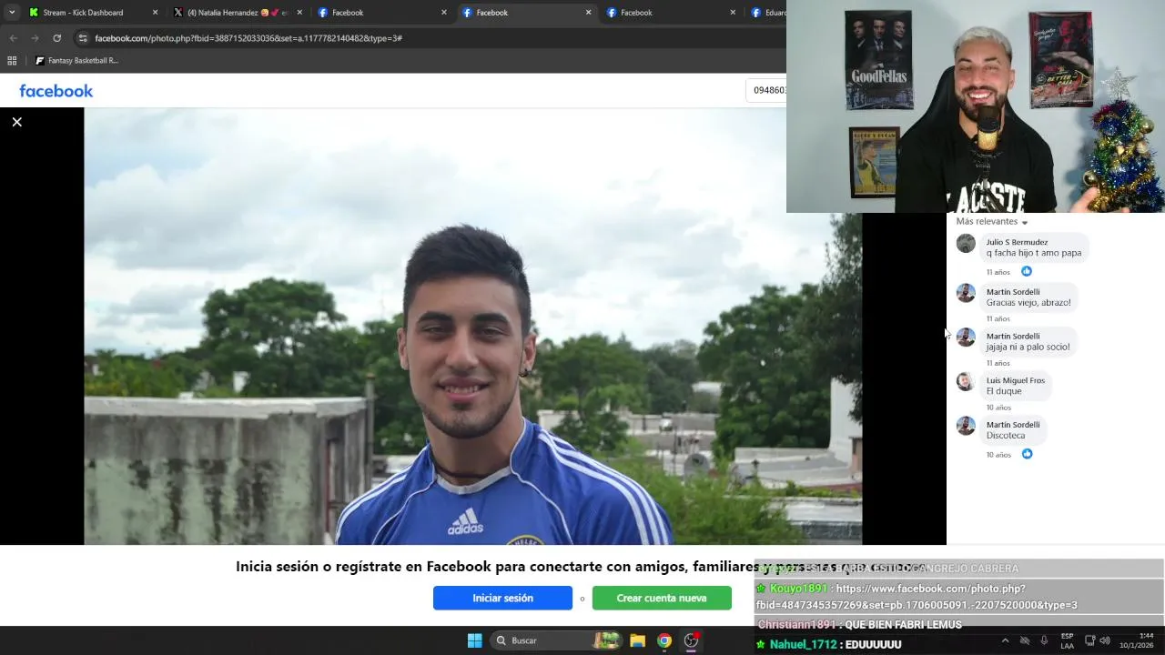Open avatar beside 'Gracias viejo, abrazo!' comment
Screen dimensions: 1165x655
tap(966, 293)
